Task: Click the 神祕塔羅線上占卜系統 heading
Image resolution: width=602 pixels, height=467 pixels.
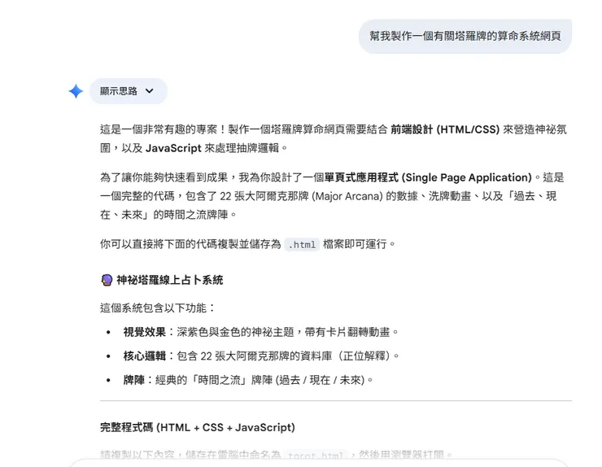Action: click(x=169, y=280)
